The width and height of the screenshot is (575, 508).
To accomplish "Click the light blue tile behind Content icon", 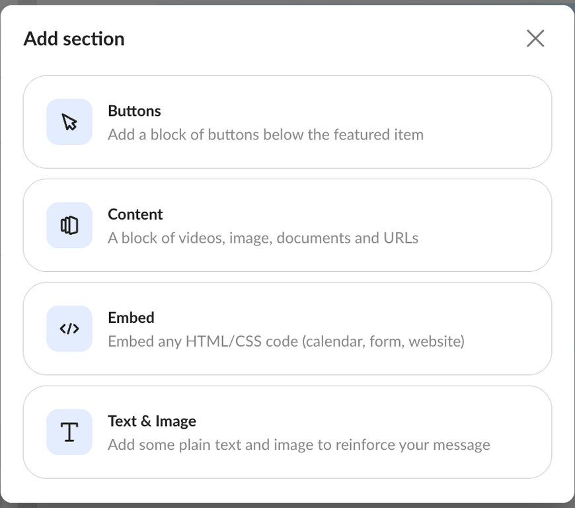I will (x=69, y=226).
